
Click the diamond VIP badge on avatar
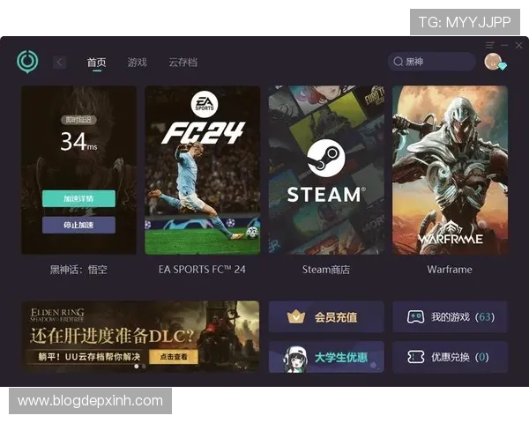point(503,66)
